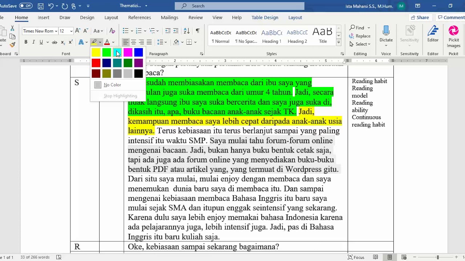Viewport: 465px width, 261px height.
Task: Expand the Styles gallery More arrow
Action: click(338, 42)
